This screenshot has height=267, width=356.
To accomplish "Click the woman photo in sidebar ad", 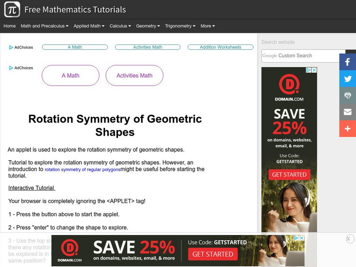I will point(289,208).
